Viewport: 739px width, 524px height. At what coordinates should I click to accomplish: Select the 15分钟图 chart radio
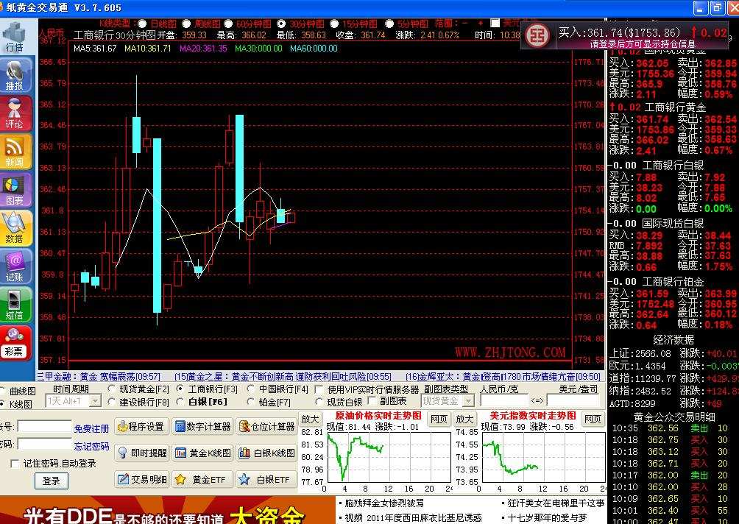[335, 24]
